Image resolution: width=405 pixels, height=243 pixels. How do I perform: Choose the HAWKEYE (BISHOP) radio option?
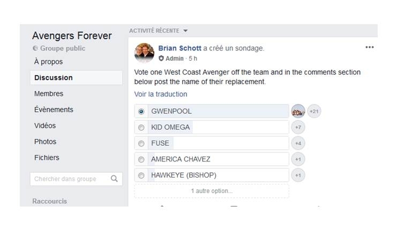point(141,175)
